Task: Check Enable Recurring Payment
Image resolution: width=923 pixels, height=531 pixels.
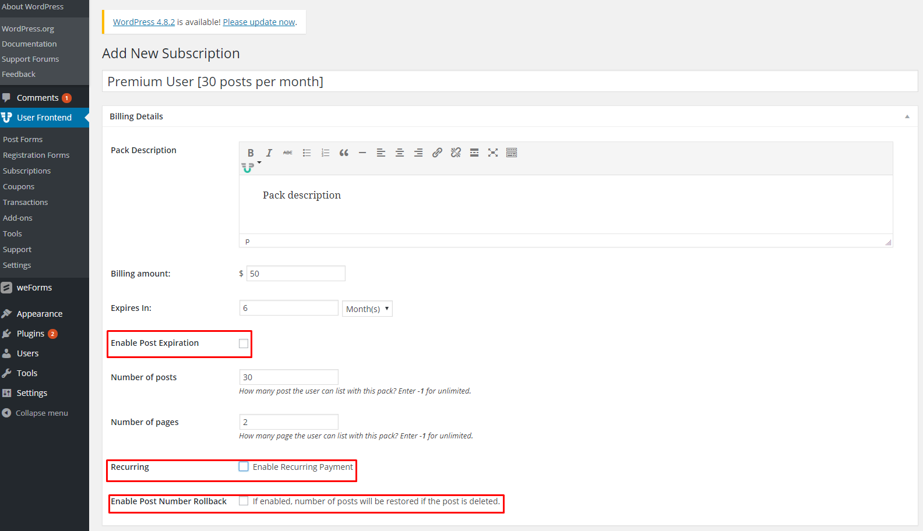Action: 244,466
